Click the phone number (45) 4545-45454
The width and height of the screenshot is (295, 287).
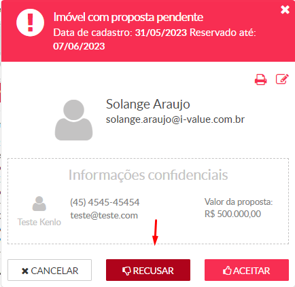pos(105,202)
